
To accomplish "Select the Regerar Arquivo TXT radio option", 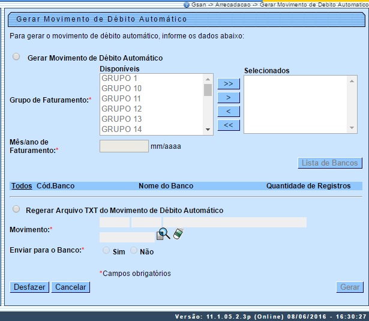I will click(x=16, y=209).
